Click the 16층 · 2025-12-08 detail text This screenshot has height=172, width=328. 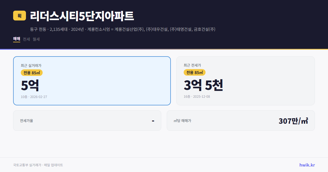[x=197, y=96]
